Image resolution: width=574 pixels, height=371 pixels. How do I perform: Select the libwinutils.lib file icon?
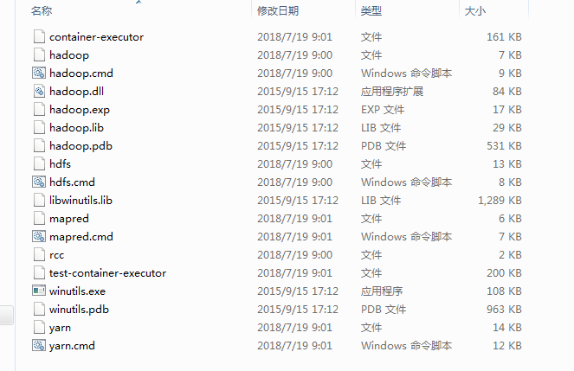tap(38, 201)
